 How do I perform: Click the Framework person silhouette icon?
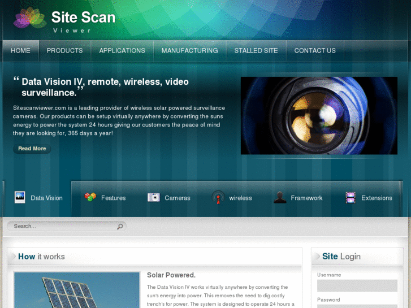(280, 197)
